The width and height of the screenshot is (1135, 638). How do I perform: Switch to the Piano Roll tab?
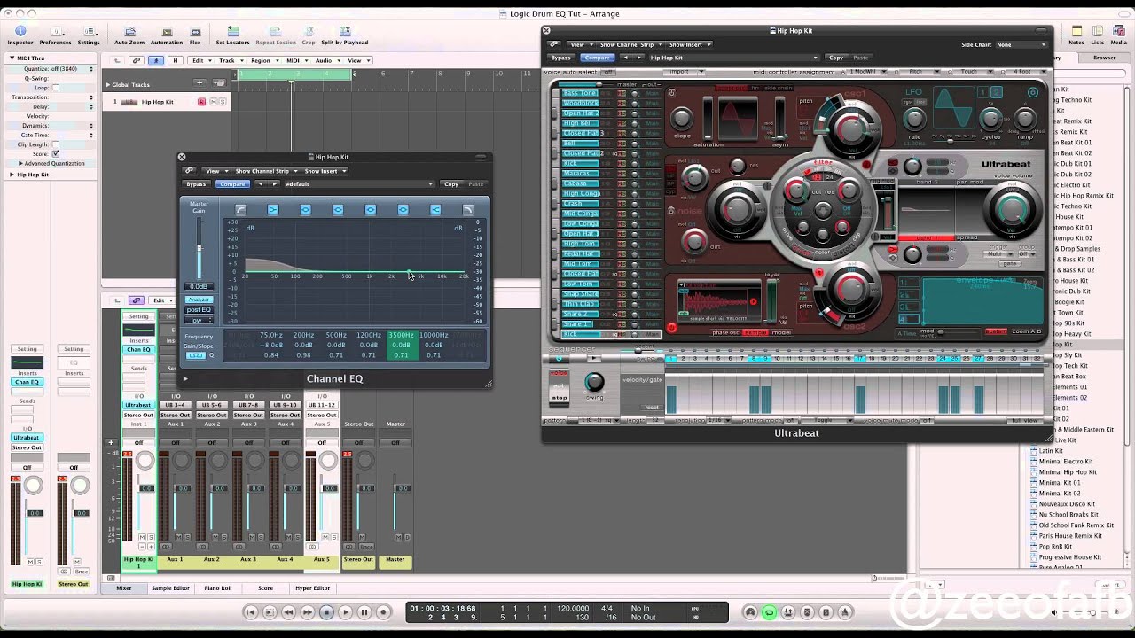[x=217, y=588]
